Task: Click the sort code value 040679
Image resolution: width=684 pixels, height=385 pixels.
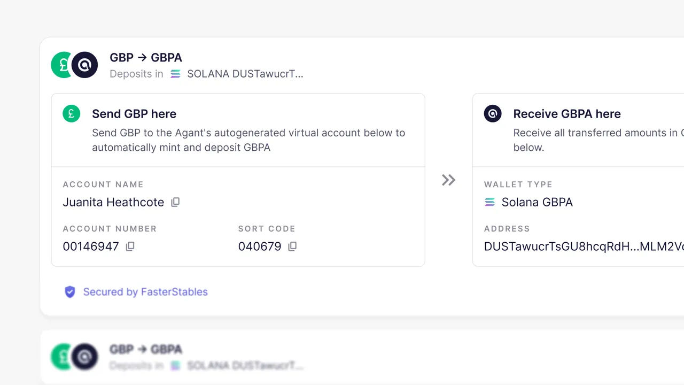Action: click(x=260, y=247)
